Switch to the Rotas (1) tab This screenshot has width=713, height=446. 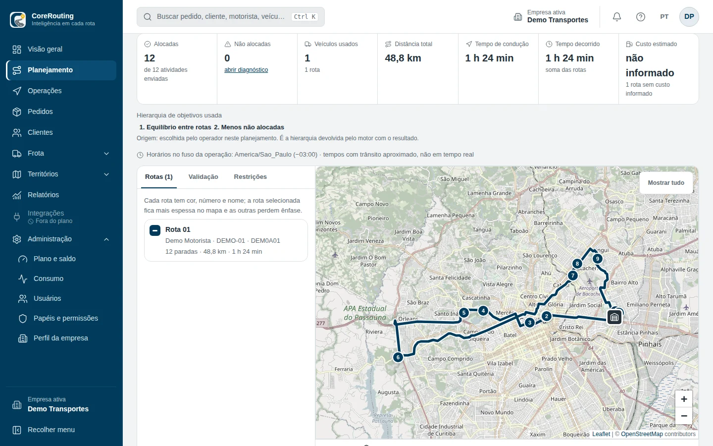point(159,177)
